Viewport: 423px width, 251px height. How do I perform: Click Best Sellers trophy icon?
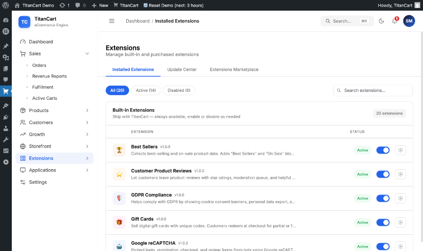click(119, 150)
